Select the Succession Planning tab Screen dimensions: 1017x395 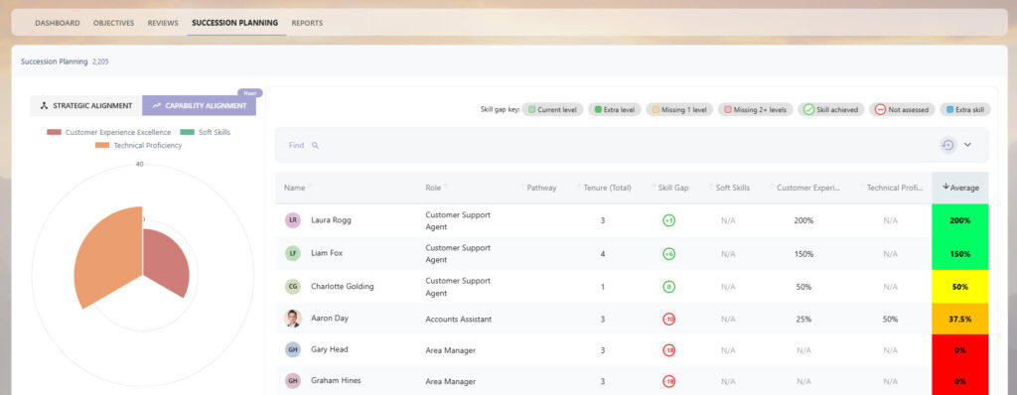(234, 23)
